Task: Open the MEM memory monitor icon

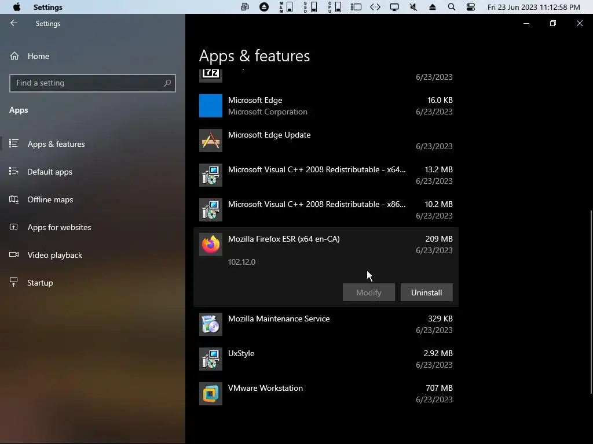Action: (286, 7)
